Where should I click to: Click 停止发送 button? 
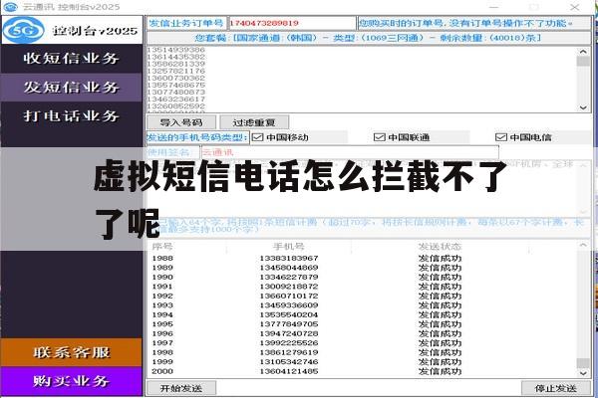[555, 388]
